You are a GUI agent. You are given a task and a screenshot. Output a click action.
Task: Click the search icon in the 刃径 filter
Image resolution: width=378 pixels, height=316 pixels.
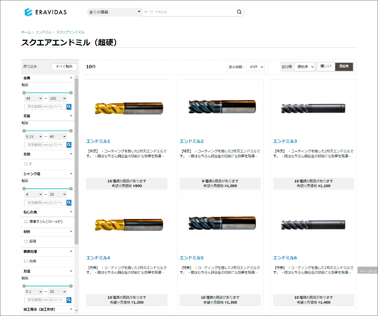click(x=69, y=300)
